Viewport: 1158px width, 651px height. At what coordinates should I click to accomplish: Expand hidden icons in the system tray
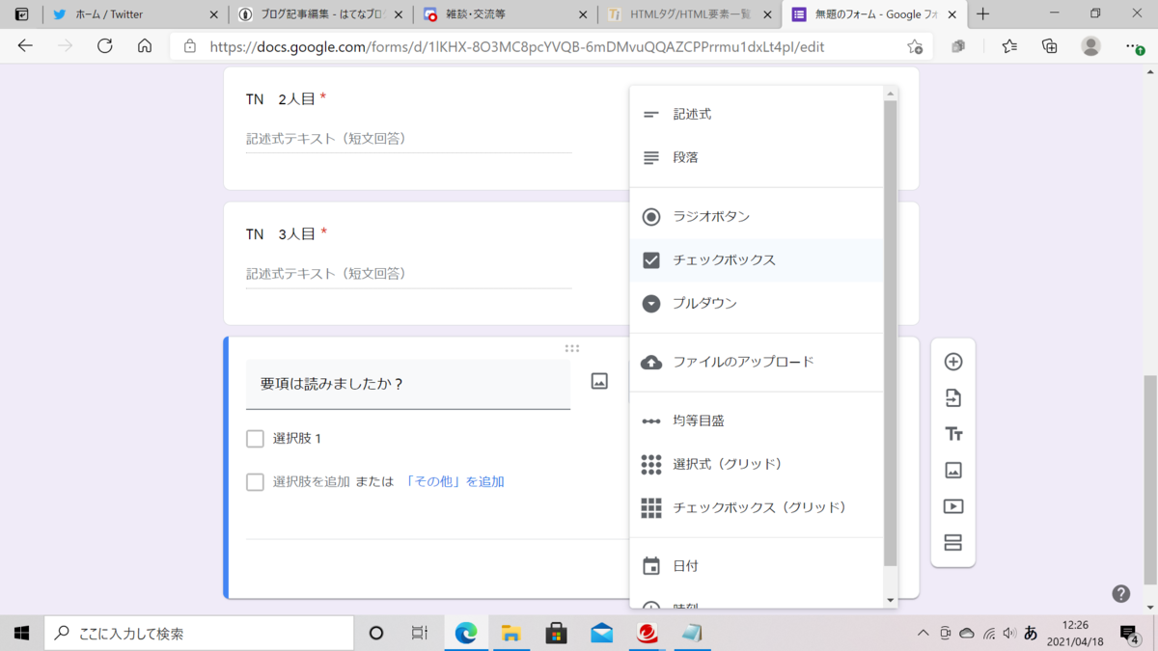pos(924,633)
